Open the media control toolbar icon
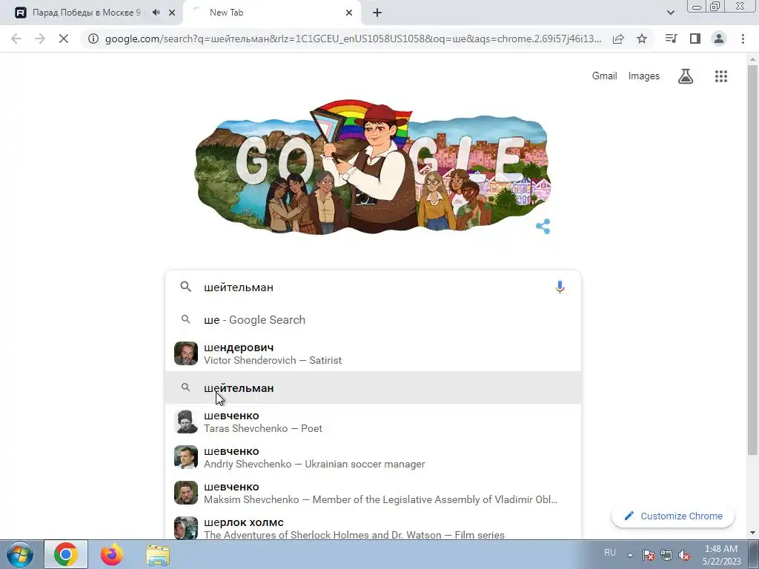This screenshot has height=569, width=759. click(x=671, y=39)
